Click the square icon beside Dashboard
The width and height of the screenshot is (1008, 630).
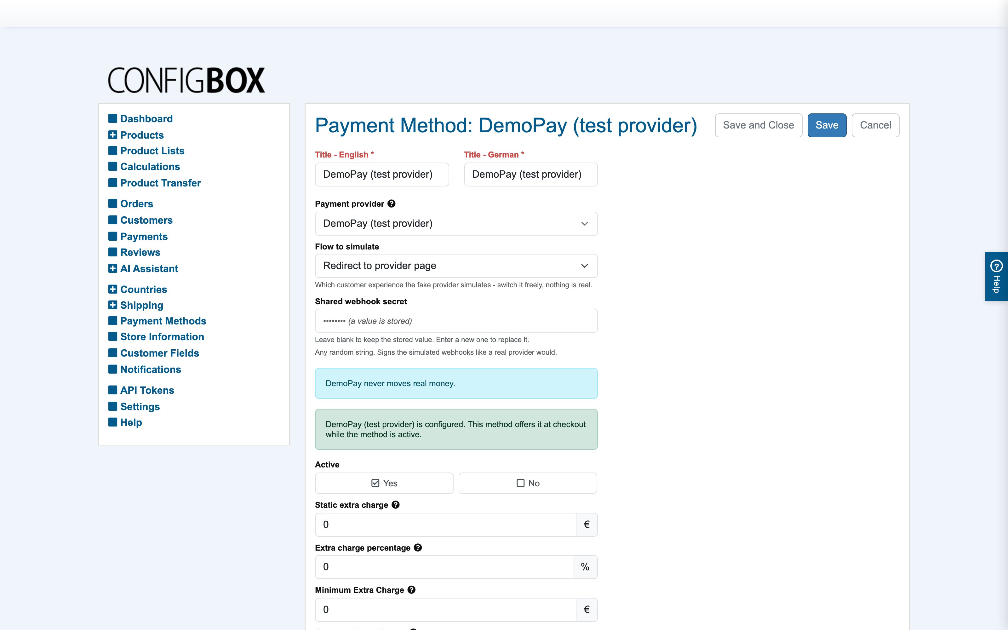(112, 118)
